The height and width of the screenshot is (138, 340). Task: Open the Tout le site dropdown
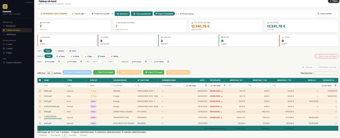pos(79,14)
